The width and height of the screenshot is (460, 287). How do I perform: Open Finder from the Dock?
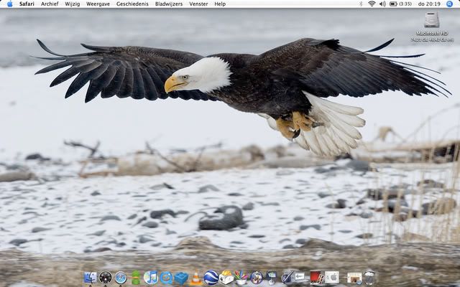tap(90, 278)
